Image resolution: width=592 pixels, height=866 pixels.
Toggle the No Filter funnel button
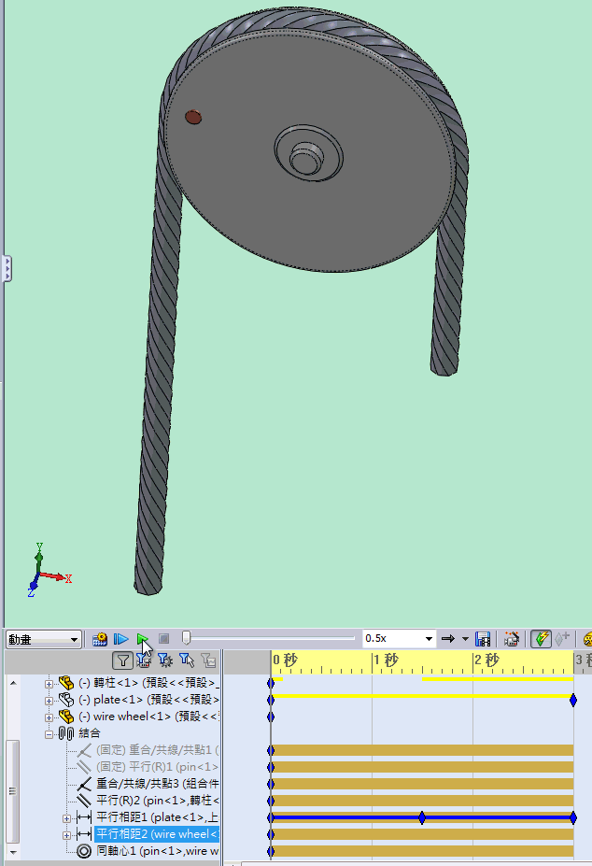(x=122, y=660)
